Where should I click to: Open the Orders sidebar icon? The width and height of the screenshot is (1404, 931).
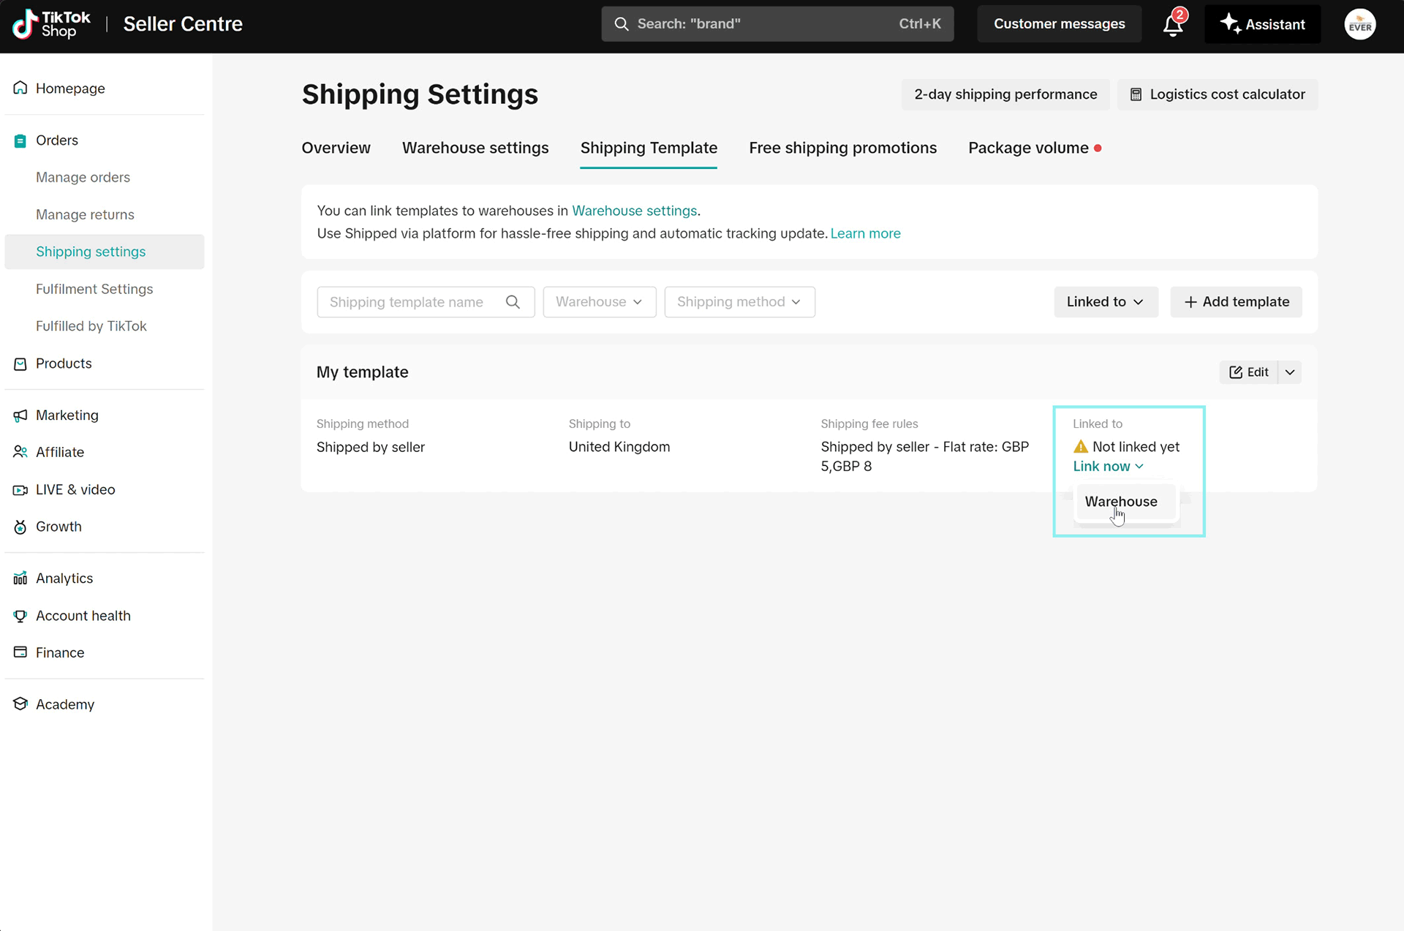[x=20, y=140]
